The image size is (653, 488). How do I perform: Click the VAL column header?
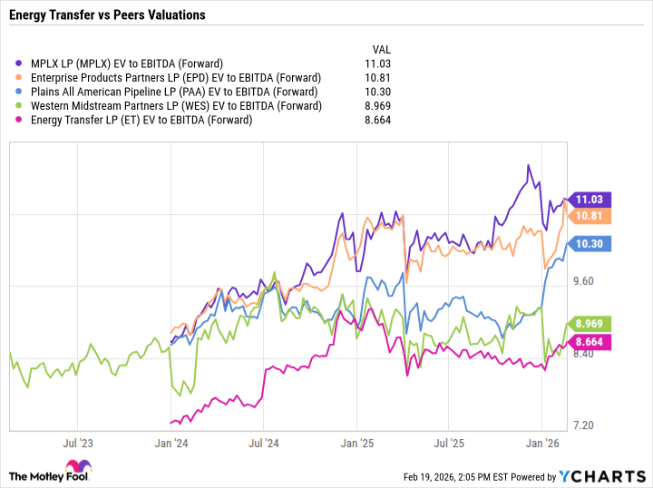[x=382, y=48]
